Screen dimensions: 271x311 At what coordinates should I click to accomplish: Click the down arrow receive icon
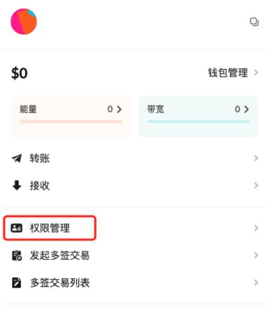coord(17,186)
